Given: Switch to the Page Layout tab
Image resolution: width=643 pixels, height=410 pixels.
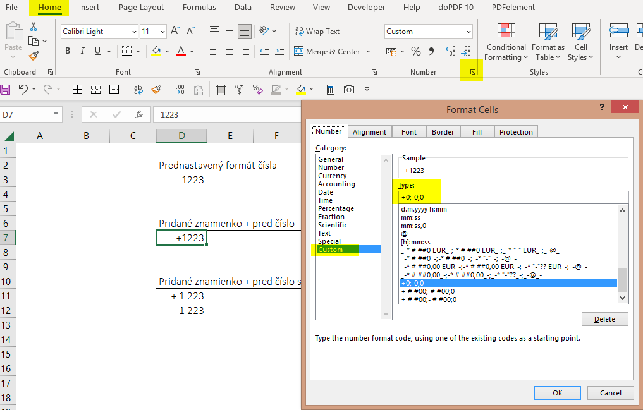Looking at the screenshot, I should click(141, 8).
